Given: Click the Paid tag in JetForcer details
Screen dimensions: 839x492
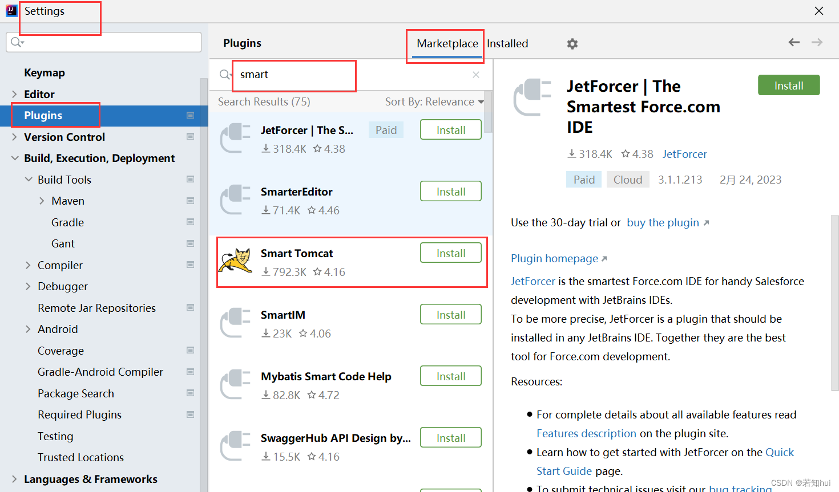Looking at the screenshot, I should click(x=584, y=180).
